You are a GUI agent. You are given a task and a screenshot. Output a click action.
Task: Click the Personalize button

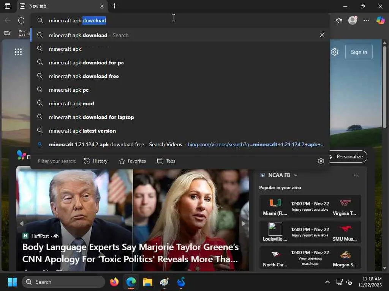pos(348,156)
